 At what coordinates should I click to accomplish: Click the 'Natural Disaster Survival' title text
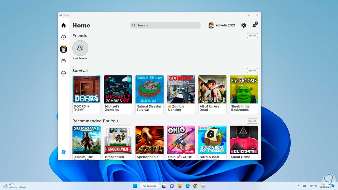(x=149, y=108)
